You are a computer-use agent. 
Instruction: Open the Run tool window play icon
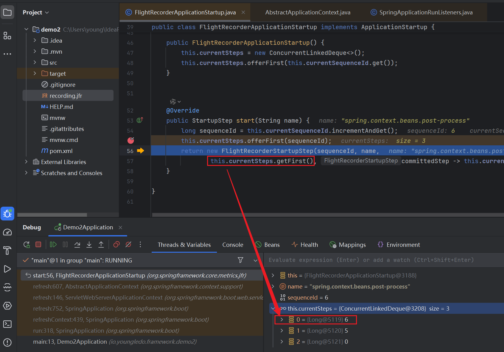click(x=7, y=269)
